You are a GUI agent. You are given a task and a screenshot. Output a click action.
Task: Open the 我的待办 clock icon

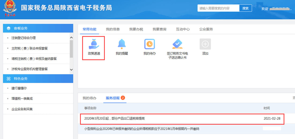click(150, 44)
